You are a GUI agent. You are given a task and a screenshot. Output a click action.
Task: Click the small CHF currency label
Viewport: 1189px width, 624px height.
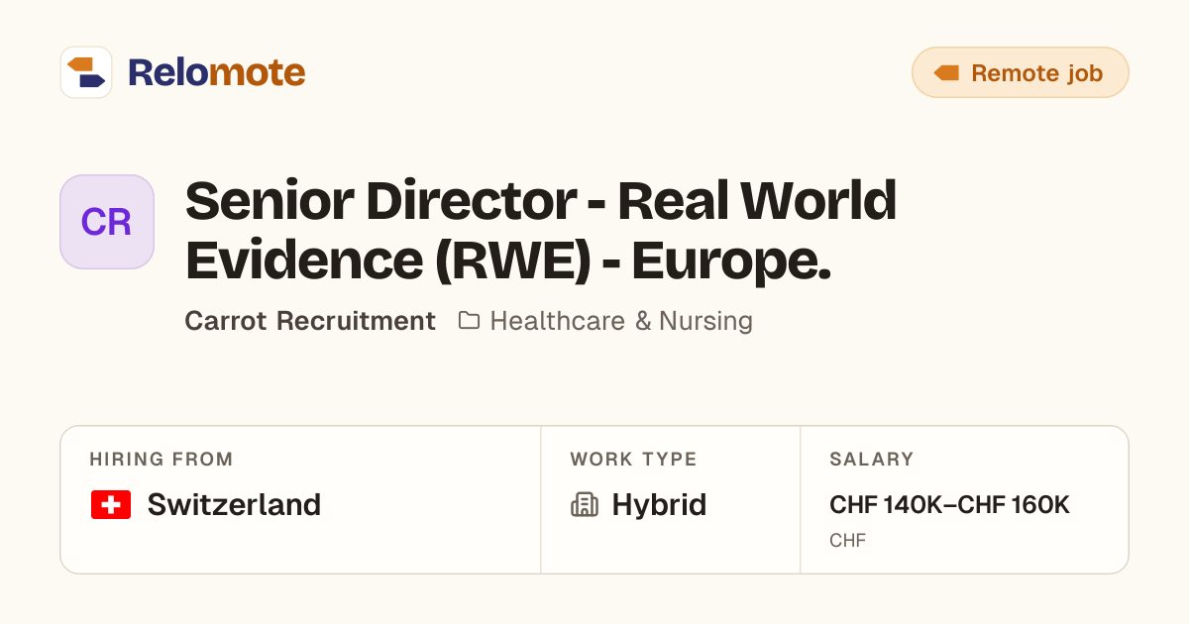click(x=847, y=541)
